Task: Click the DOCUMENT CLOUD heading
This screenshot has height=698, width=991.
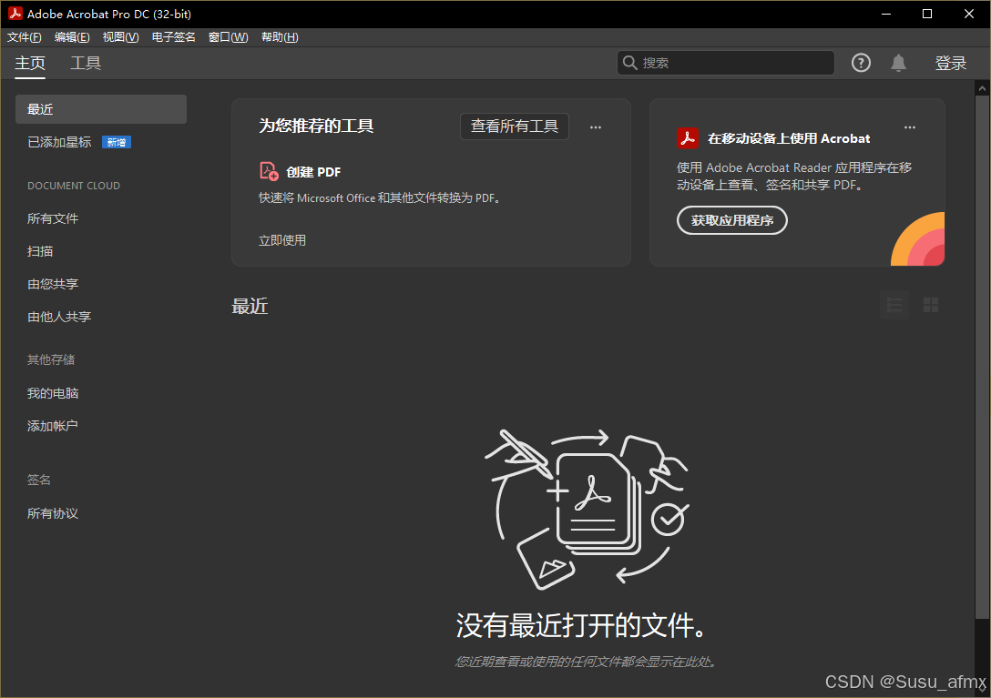Action: coord(74,186)
